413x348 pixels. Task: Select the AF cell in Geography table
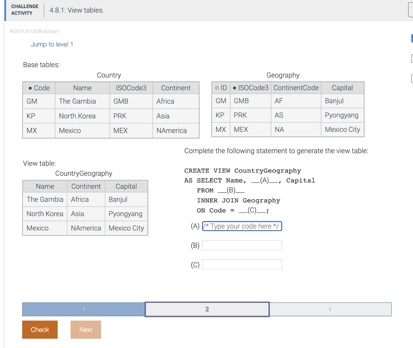(x=296, y=101)
